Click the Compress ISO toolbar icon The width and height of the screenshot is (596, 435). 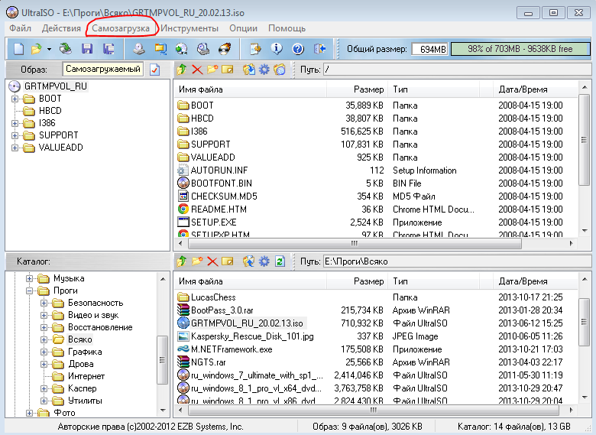pyautogui.click(x=160, y=49)
